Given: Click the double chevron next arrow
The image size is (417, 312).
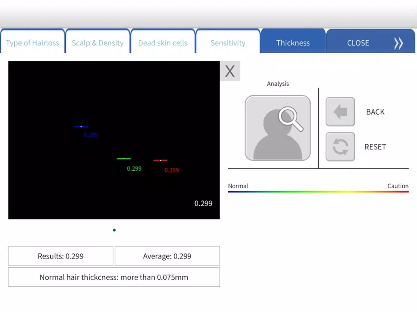Looking at the screenshot, I should pos(398,43).
